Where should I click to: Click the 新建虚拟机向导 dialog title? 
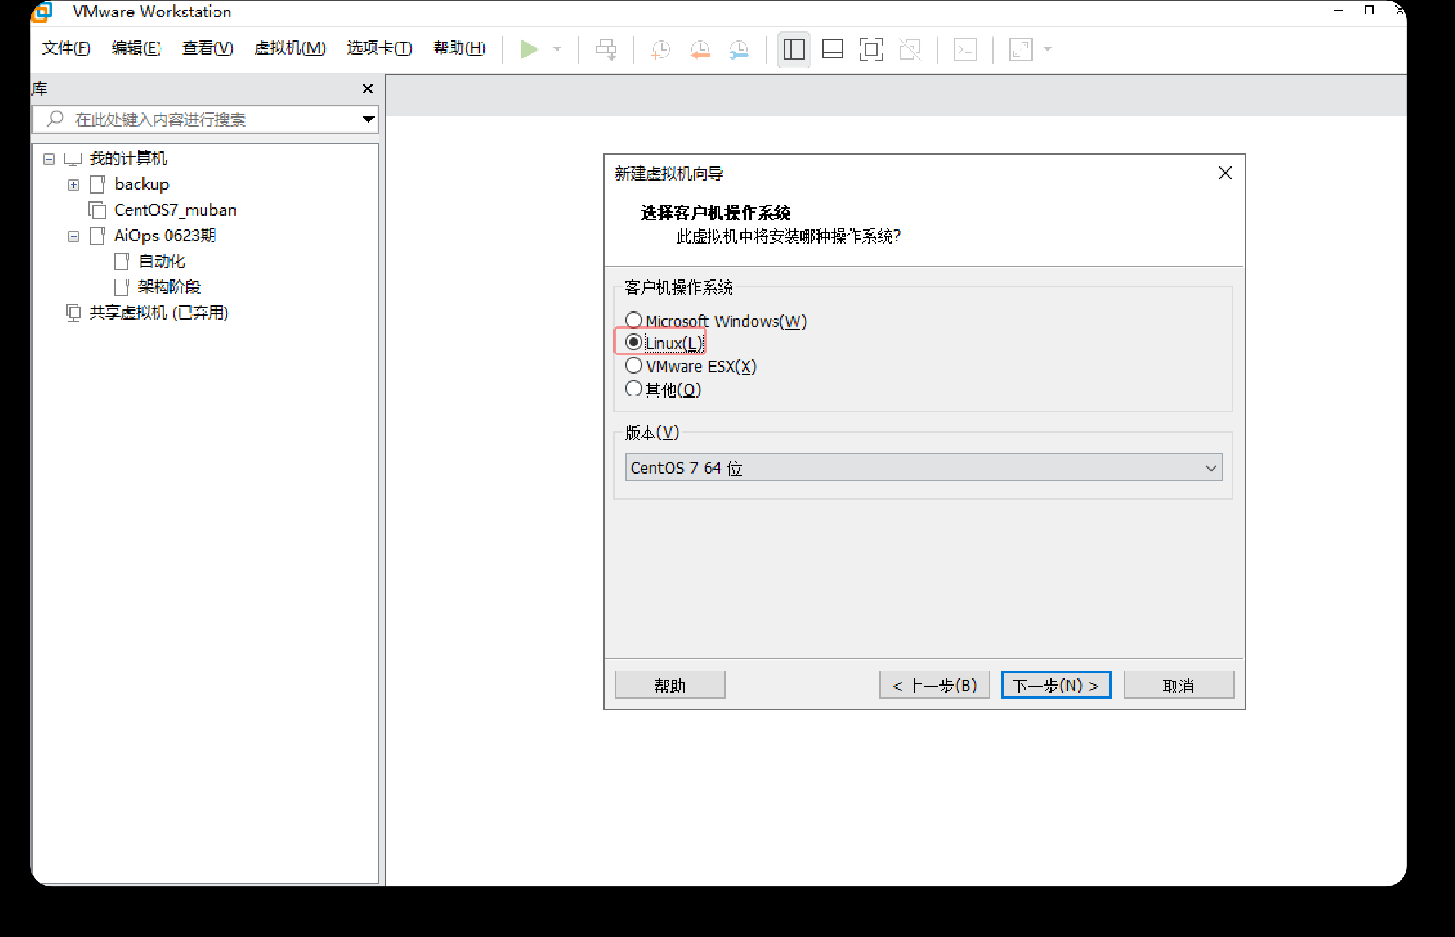point(668,174)
